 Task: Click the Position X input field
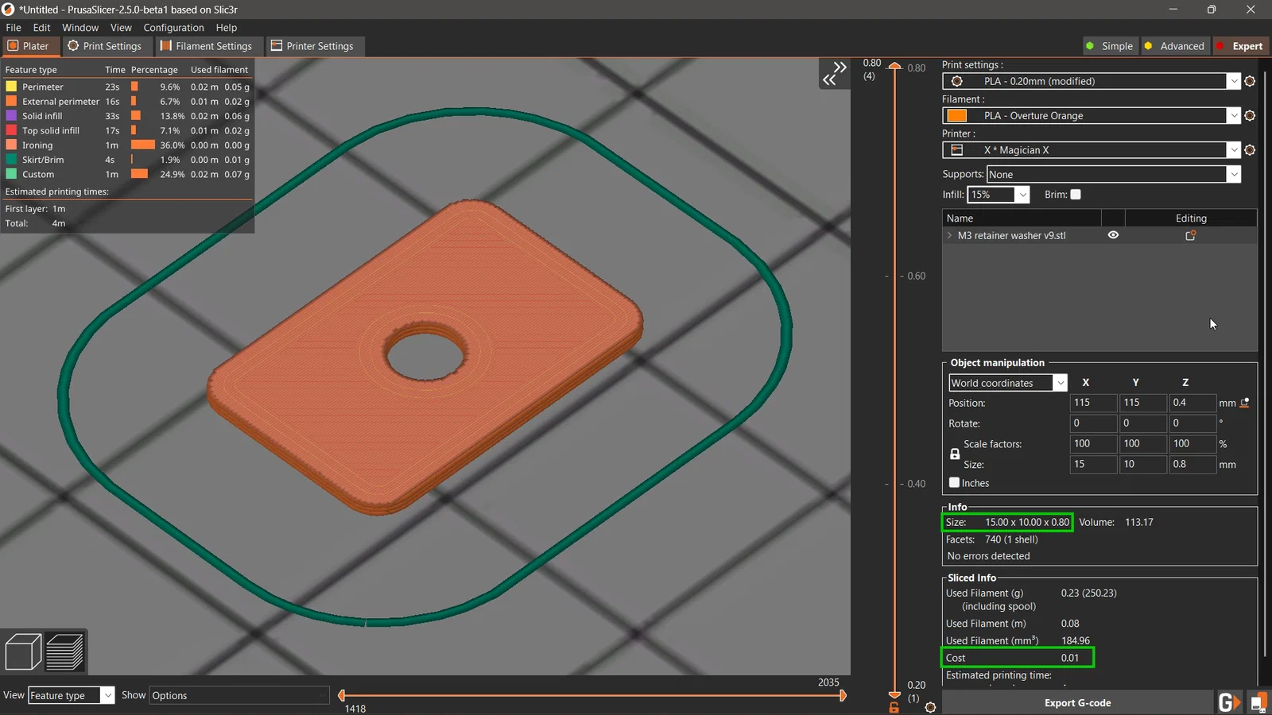tap(1092, 403)
